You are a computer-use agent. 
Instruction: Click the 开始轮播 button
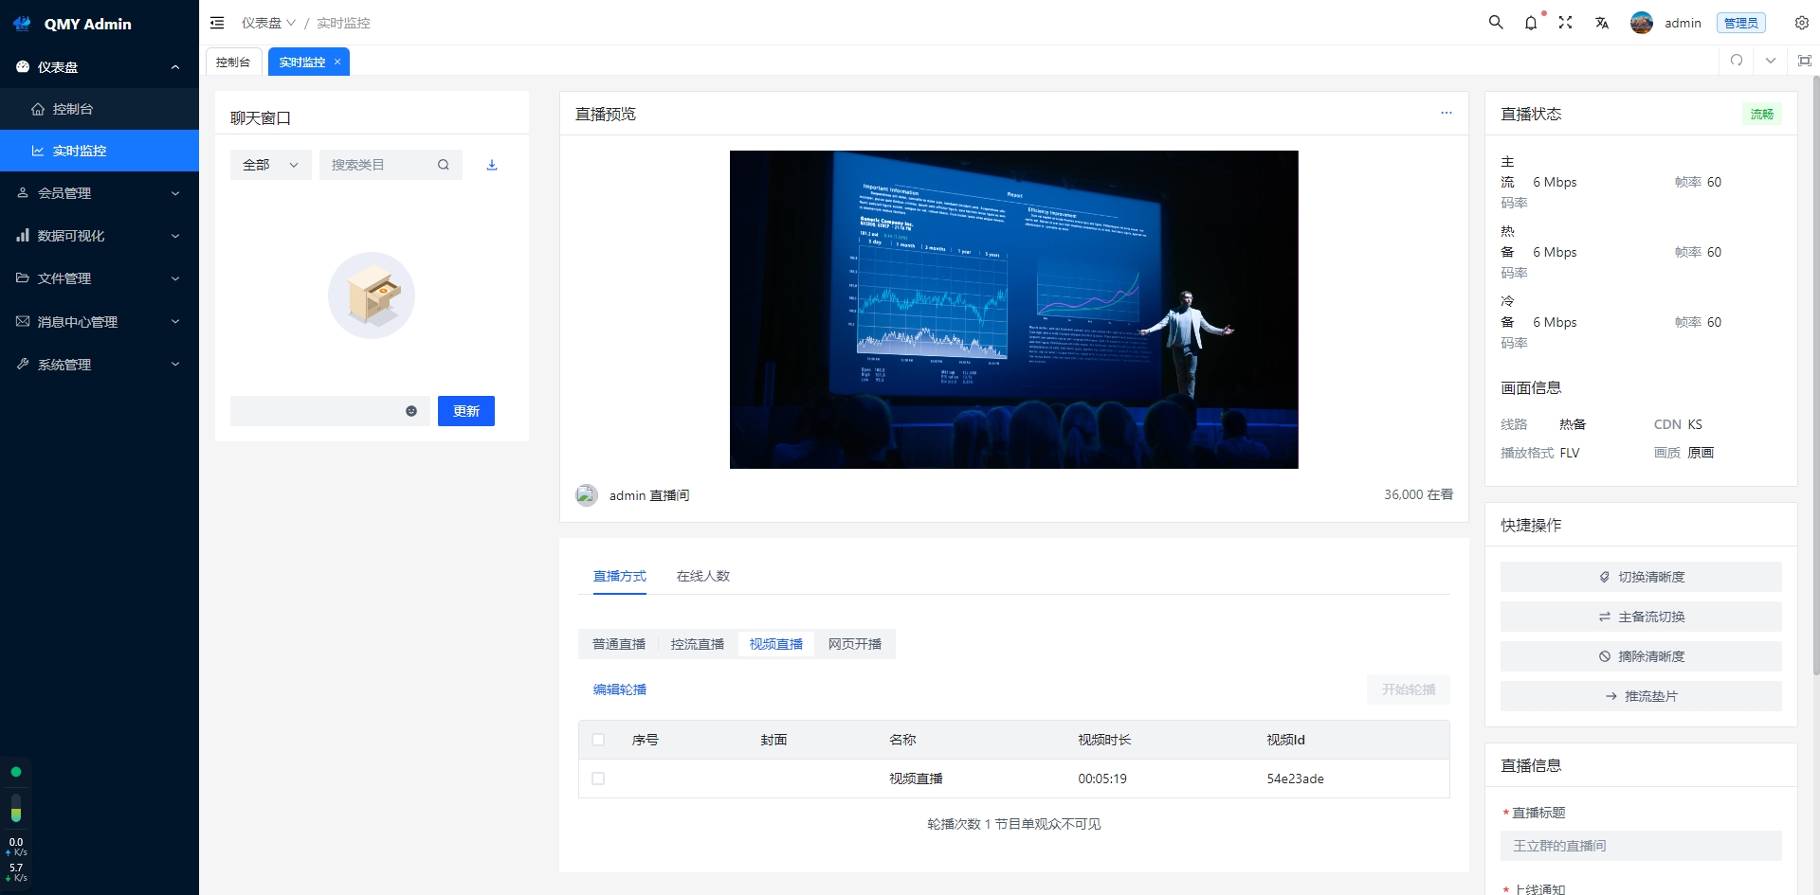point(1409,689)
